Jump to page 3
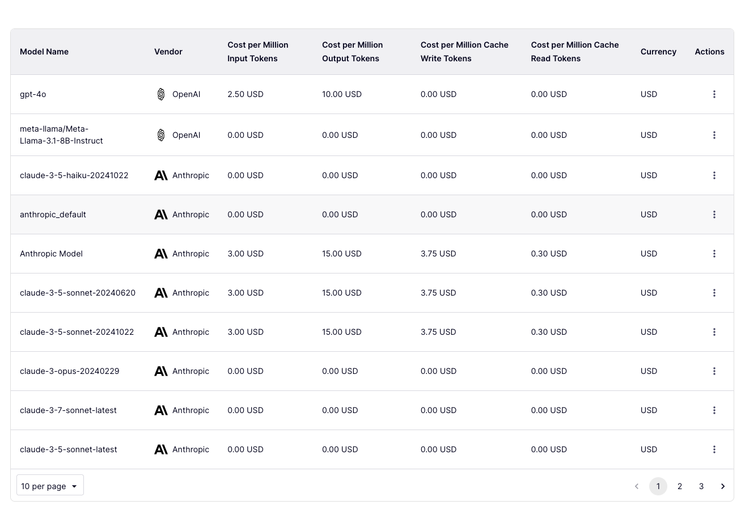The width and height of the screenshot is (745, 526). tap(701, 486)
